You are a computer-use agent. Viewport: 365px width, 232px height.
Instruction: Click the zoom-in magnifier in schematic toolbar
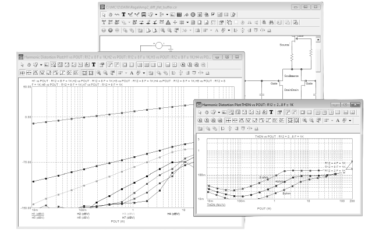[163, 30]
